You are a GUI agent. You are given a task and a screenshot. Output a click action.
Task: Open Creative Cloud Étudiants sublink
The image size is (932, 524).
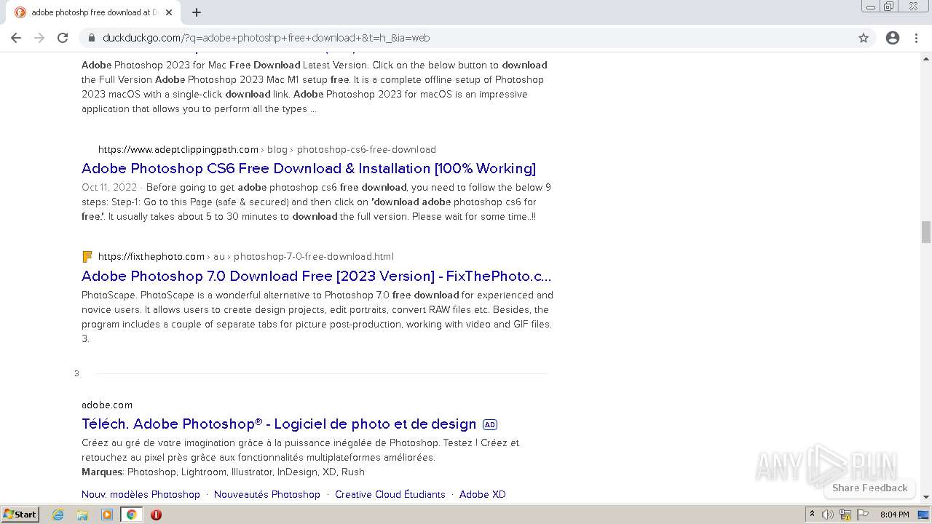point(390,494)
